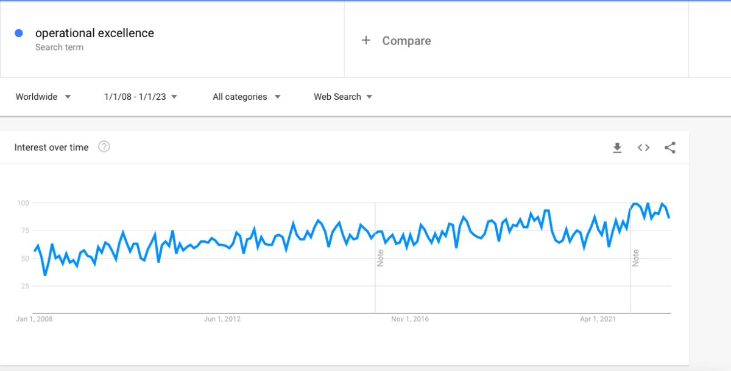
Task: Edit the operational excellence search term
Action: [94, 33]
